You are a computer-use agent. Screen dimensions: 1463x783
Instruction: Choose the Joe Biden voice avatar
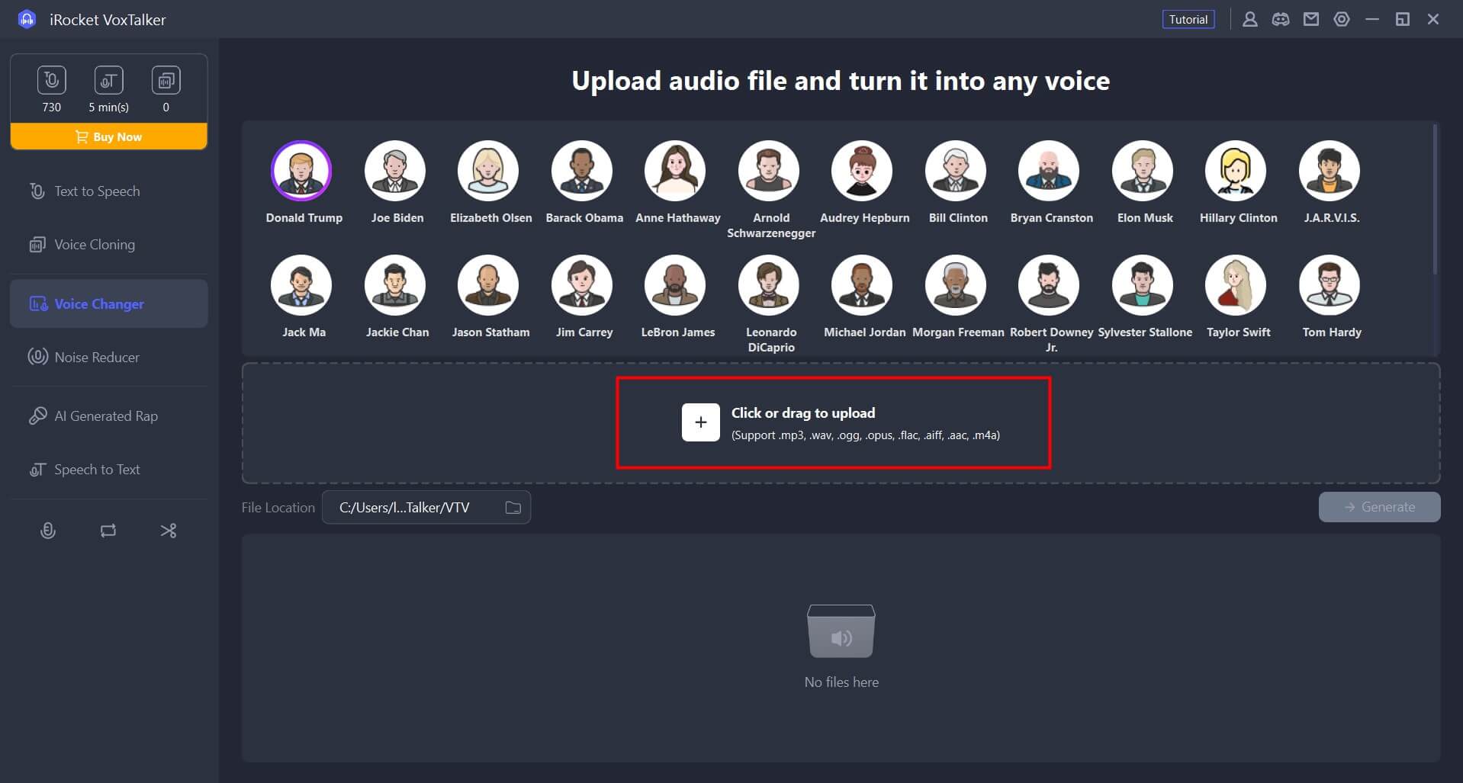pyautogui.click(x=395, y=171)
